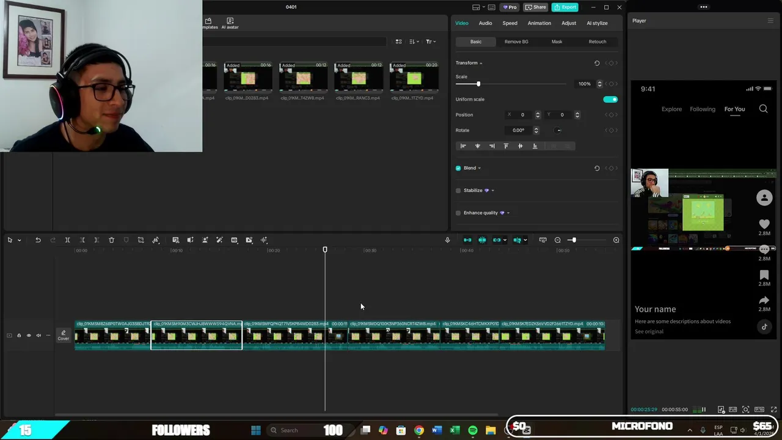Click the Cover edit icon on the track
The width and height of the screenshot is (782, 440).
[64, 335]
